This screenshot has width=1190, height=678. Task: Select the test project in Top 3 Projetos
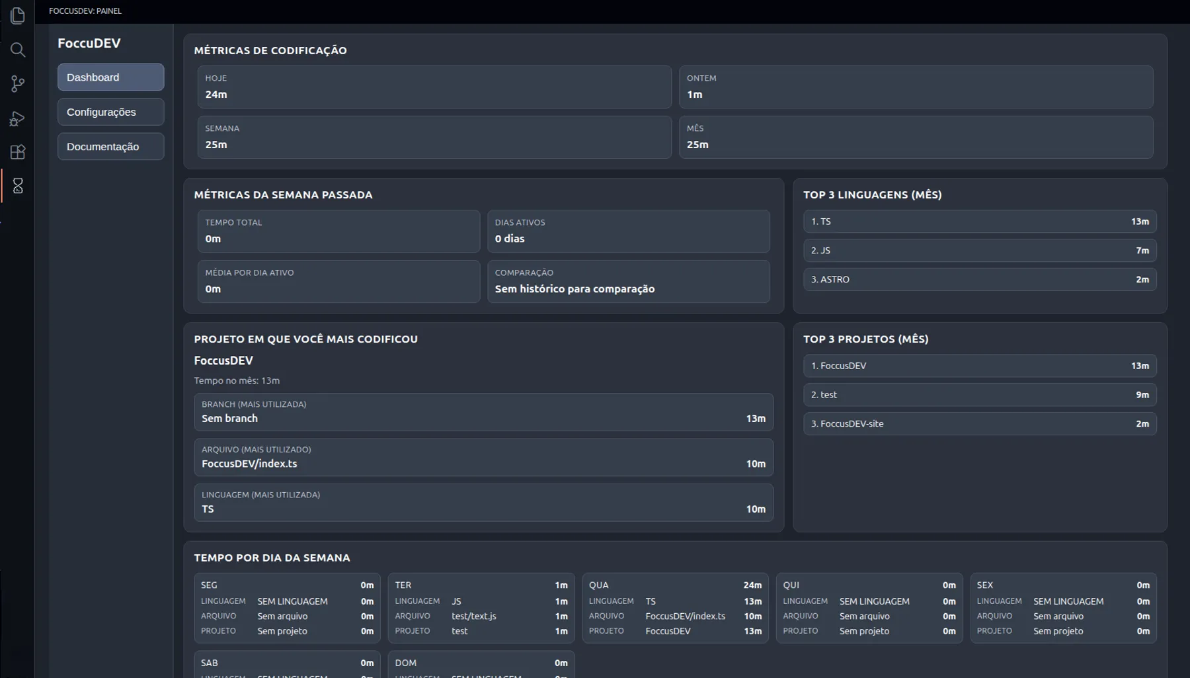click(x=979, y=394)
